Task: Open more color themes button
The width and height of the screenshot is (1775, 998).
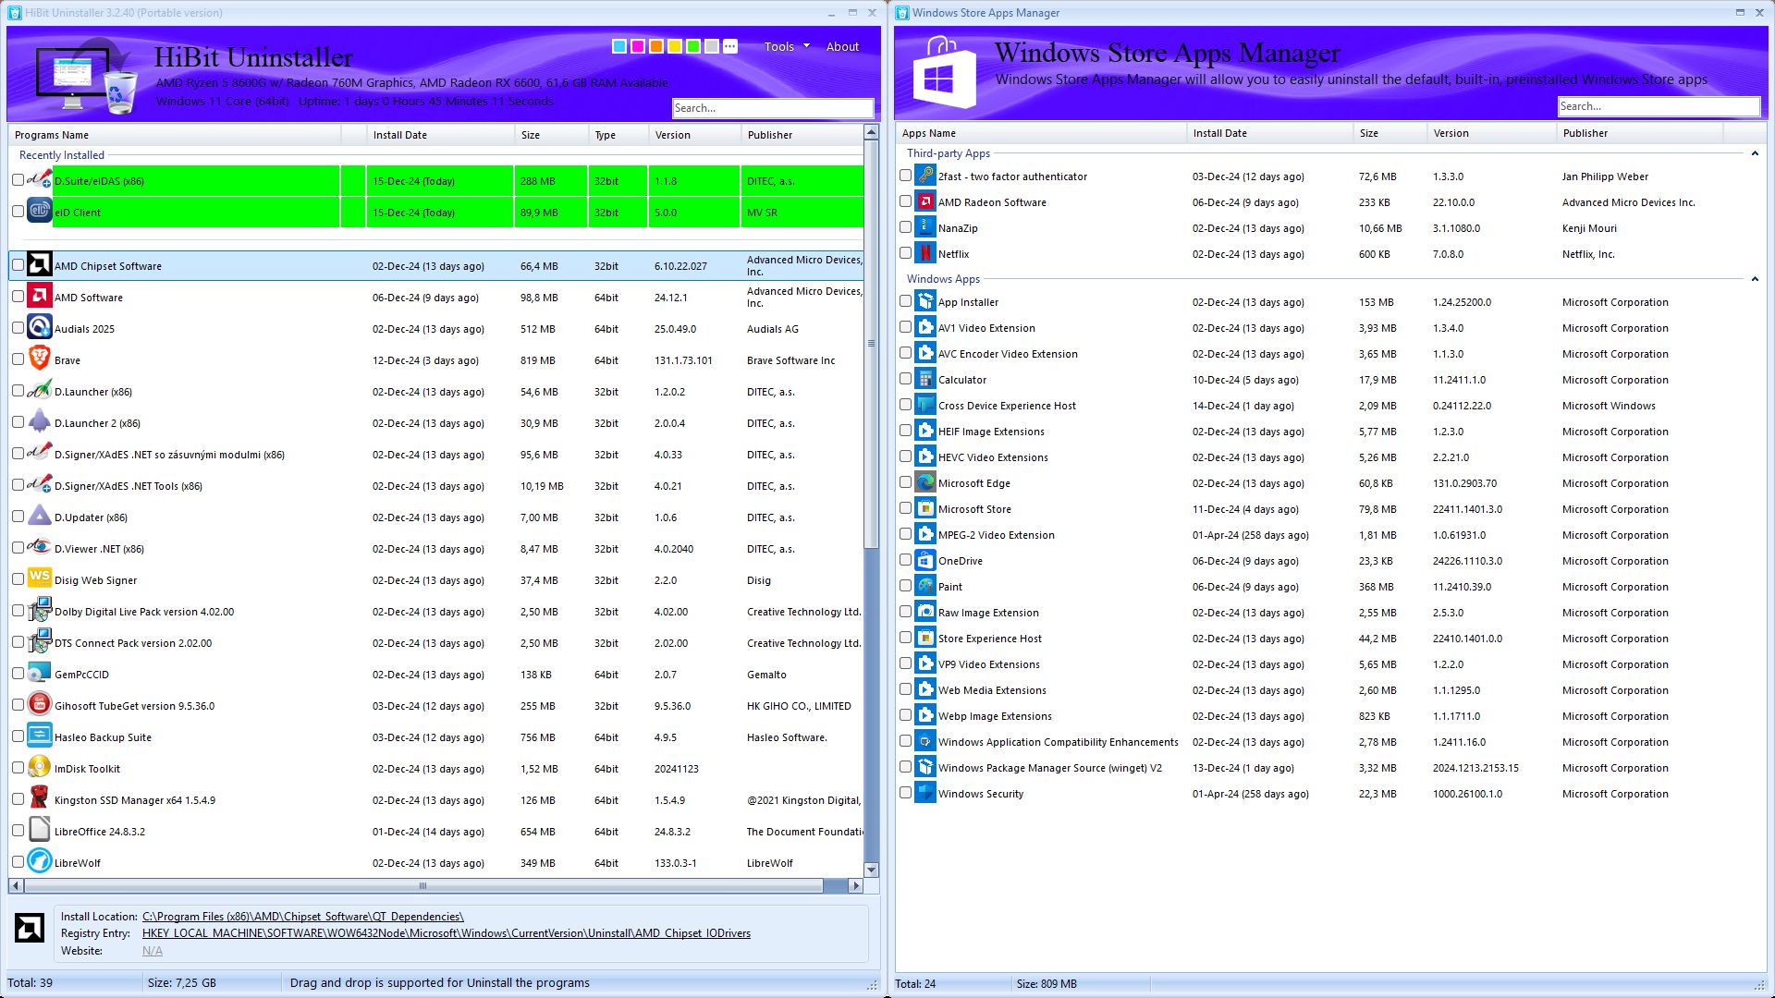Action: click(730, 46)
